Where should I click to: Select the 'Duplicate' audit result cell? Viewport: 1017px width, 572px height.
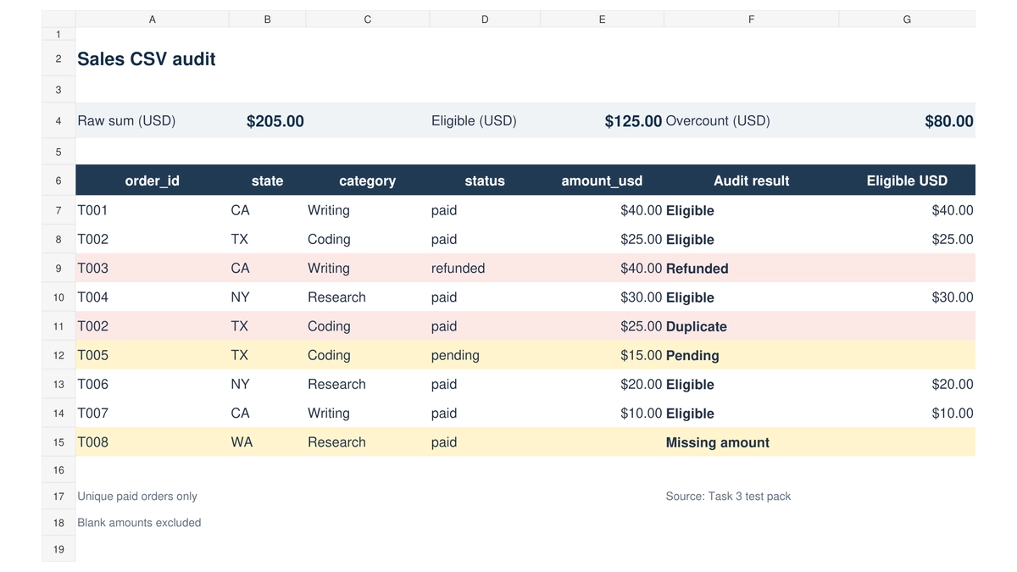tap(751, 326)
